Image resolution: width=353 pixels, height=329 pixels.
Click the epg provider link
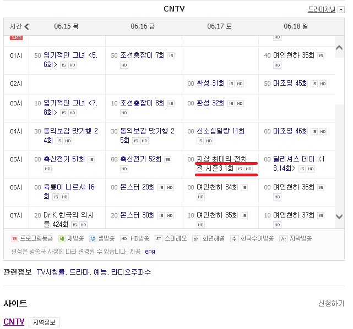click(150, 252)
